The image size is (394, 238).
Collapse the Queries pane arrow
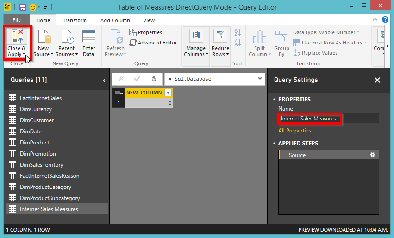[x=104, y=81]
